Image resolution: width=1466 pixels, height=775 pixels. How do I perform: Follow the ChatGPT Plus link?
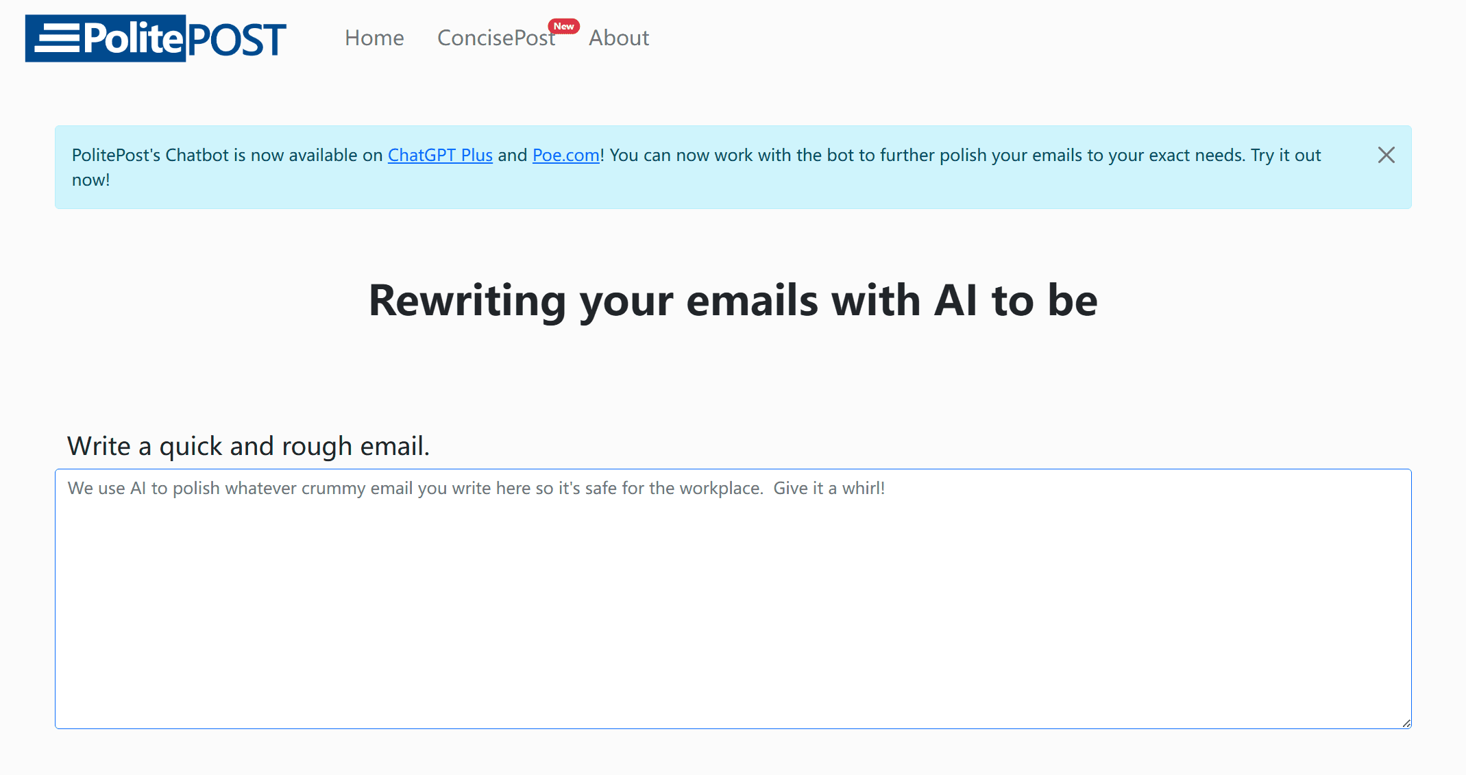pos(440,156)
